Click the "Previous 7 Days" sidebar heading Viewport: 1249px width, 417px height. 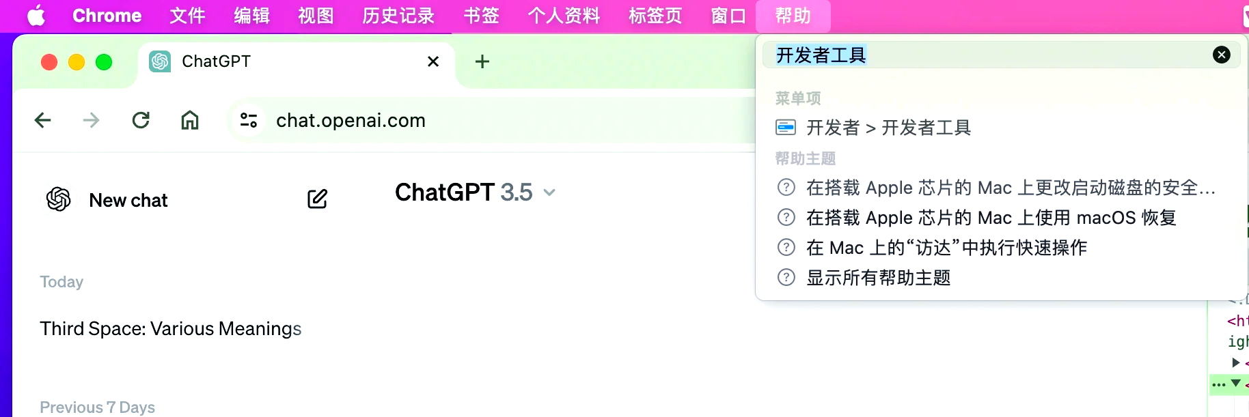(x=98, y=407)
